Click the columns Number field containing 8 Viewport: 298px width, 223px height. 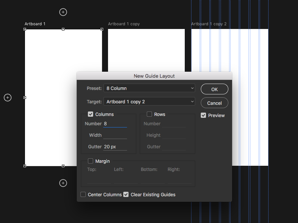115,124
